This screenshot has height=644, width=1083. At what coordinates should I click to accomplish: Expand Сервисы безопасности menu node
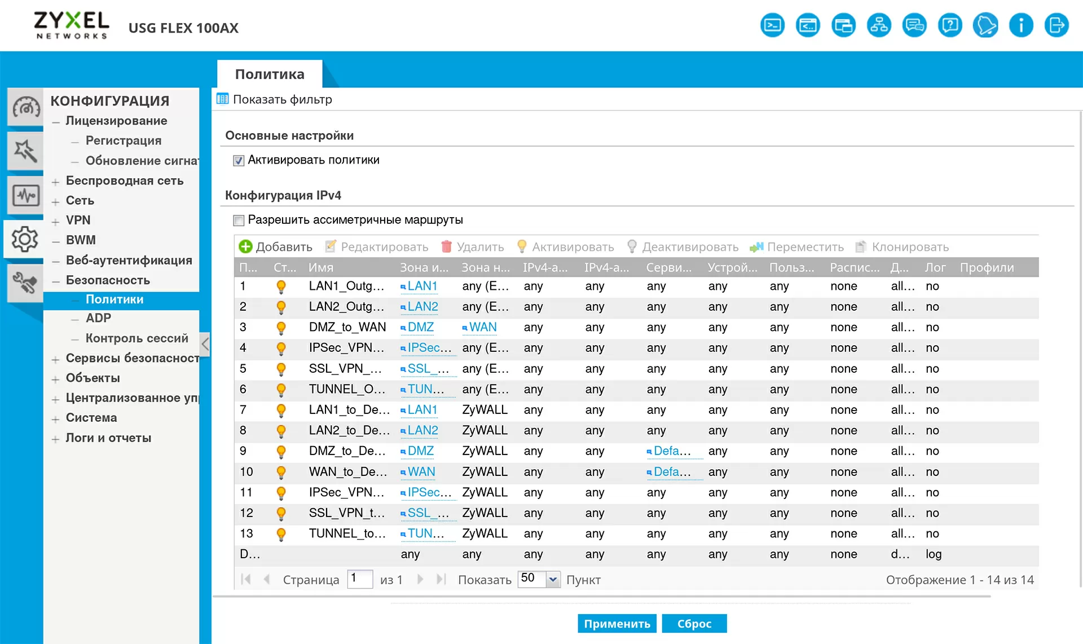click(x=55, y=359)
